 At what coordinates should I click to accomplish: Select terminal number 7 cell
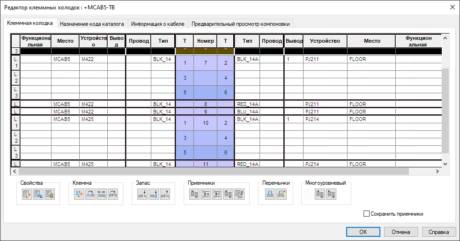(205, 63)
